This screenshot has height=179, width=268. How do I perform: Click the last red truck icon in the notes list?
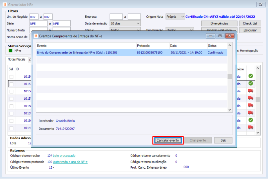tap(251, 127)
